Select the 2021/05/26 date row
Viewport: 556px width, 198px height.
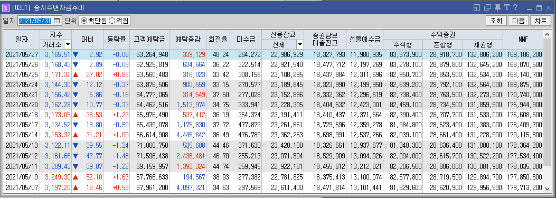[x=273, y=64]
